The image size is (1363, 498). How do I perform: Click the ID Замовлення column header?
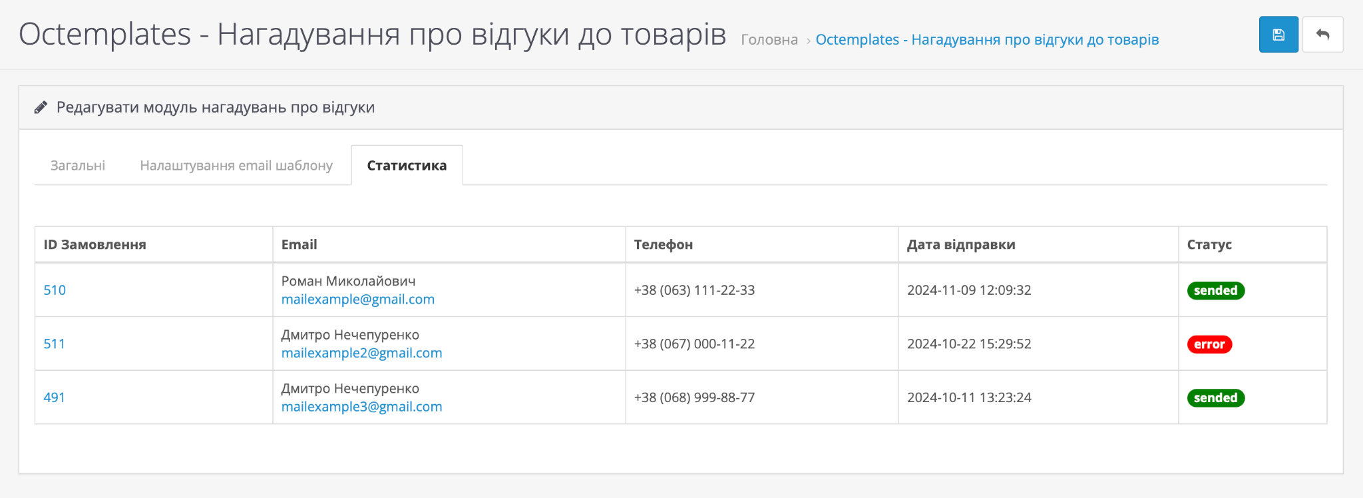[x=95, y=244]
